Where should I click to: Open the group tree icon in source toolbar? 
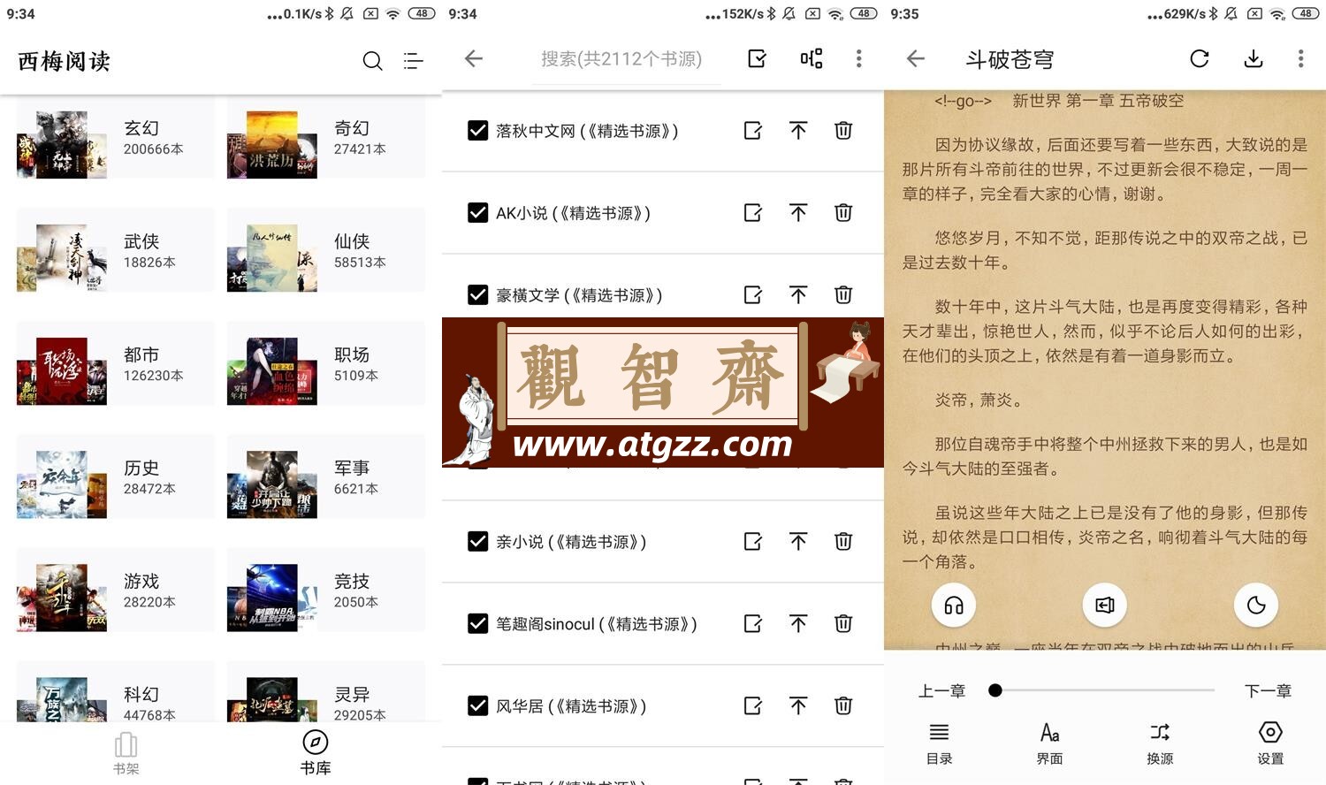point(811,58)
